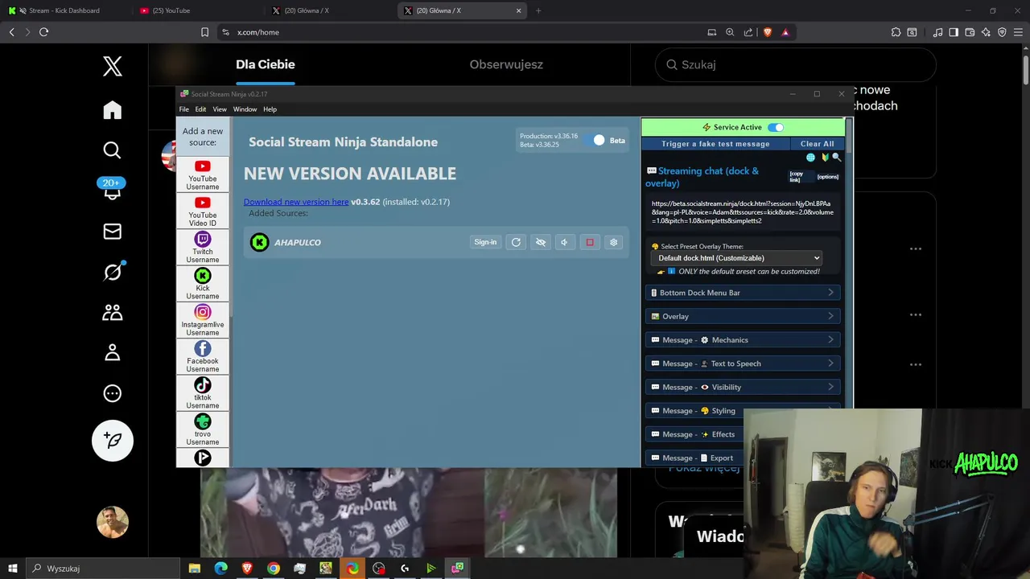Add a YouTube Video ID source
The image size is (1030, 579).
tap(203, 211)
